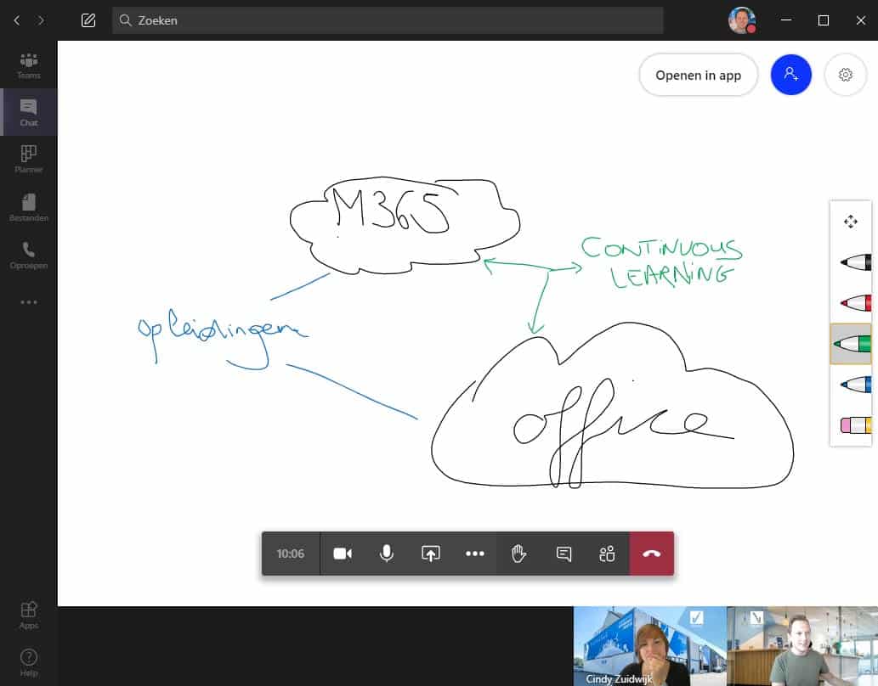Open the share content tray

(431, 554)
